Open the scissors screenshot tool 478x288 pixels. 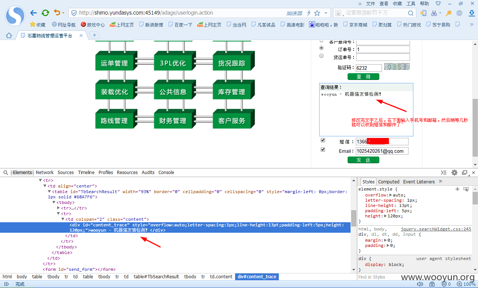434,13
